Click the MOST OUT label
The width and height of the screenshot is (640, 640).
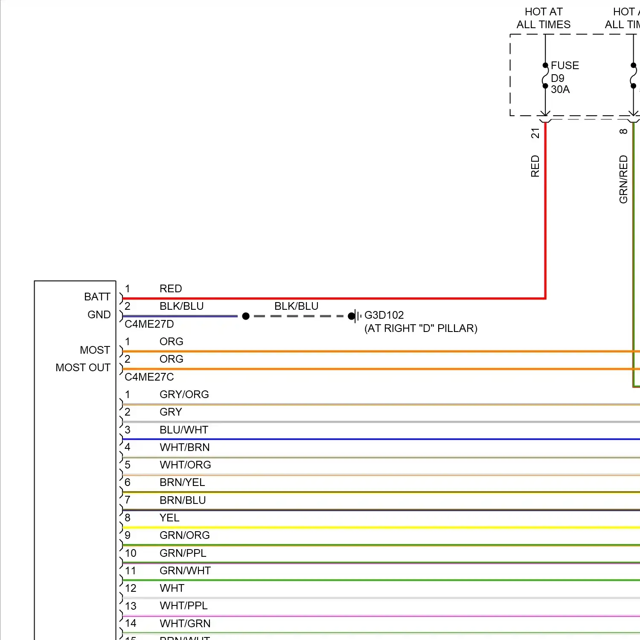coord(83,367)
